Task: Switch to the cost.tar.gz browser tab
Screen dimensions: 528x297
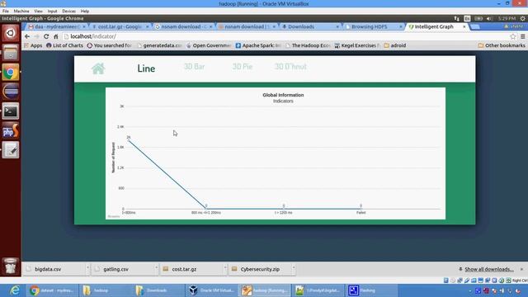Action: pos(120,26)
